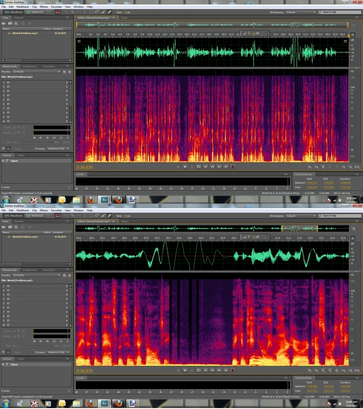The width and height of the screenshot is (363, 409).
Task: Click the Multitrack view button in the upper window
Action: click(35, 12)
